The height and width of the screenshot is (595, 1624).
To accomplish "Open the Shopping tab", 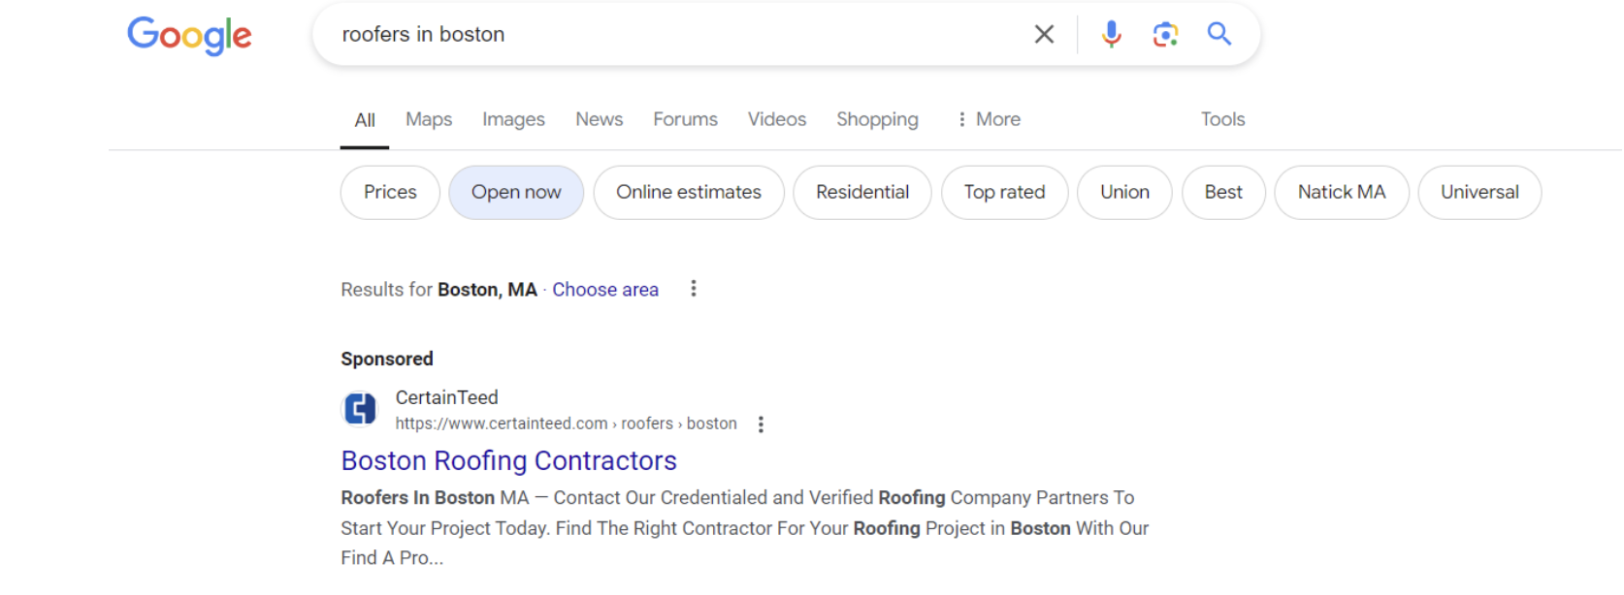I will pyautogui.click(x=877, y=119).
